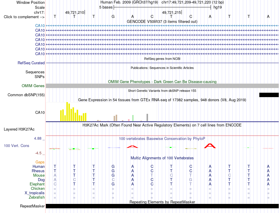Click the 49,721,215 position marker

click(172, 12)
